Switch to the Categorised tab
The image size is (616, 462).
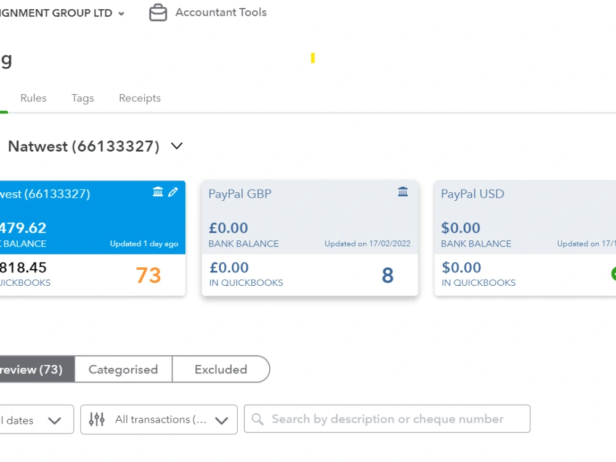(123, 370)
